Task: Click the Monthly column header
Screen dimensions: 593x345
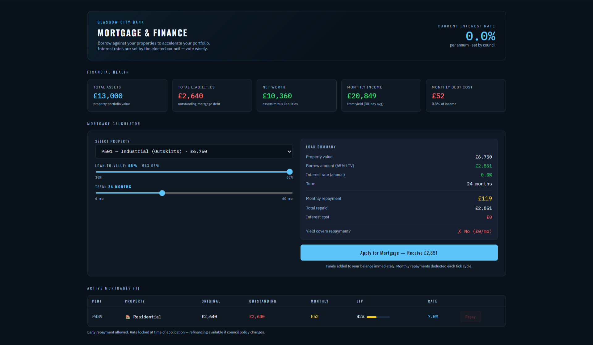Action: [x=319, y=301]
